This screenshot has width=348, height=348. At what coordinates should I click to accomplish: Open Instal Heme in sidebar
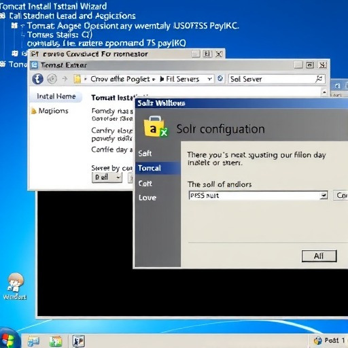(56, 97)
